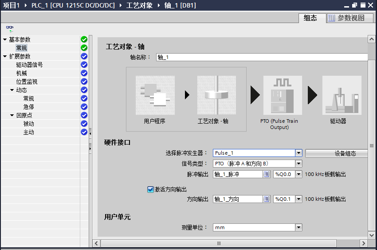Image resolution: width=377 pixels, height=250 pixels.
Task: Click blue status checkmark next to 机械
Action: click(x=84, y=73)
